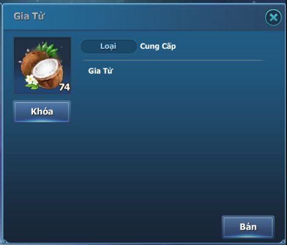Click the coconut item icon
The image size is (287, 245).
pyautogui.click(x=42, y=66)
